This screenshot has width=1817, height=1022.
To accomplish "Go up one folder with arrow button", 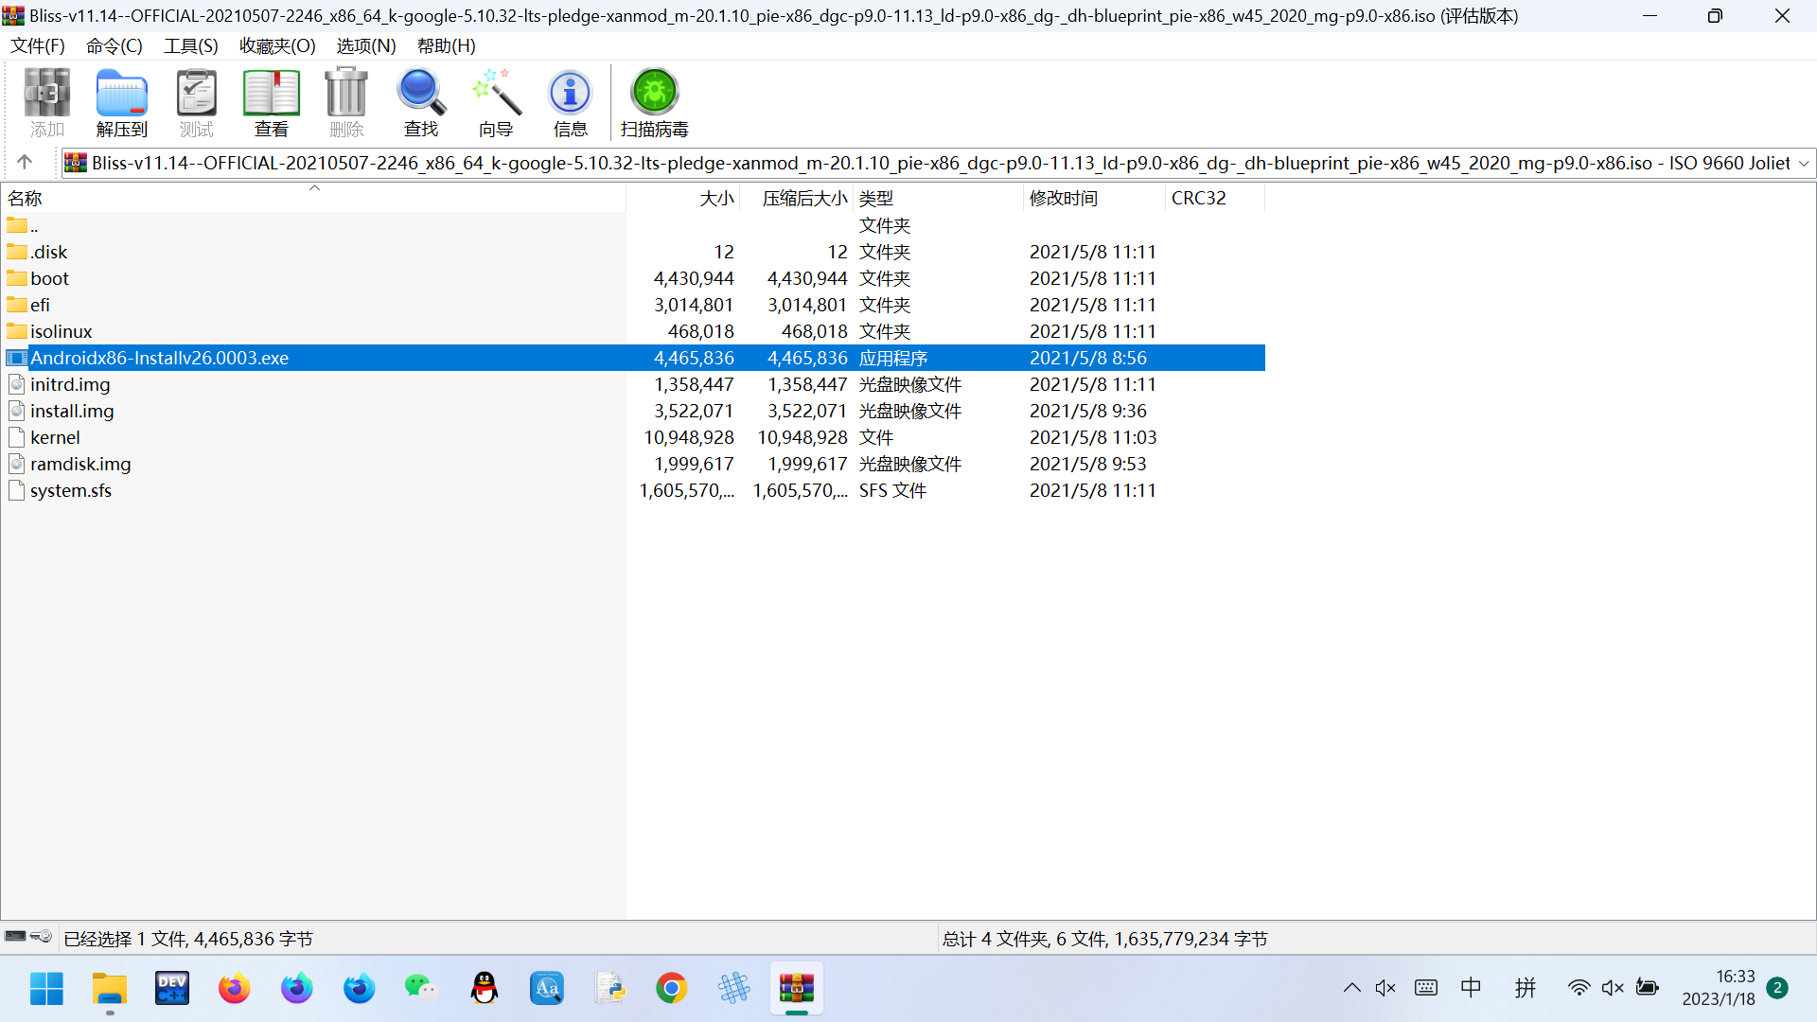I will click(x=26, y=162).
